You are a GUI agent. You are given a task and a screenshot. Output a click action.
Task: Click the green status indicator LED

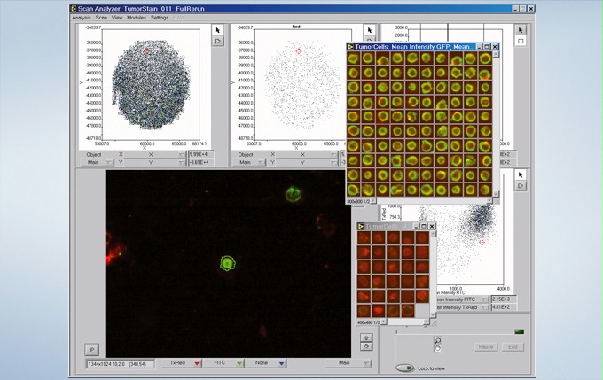click(519, 331)
